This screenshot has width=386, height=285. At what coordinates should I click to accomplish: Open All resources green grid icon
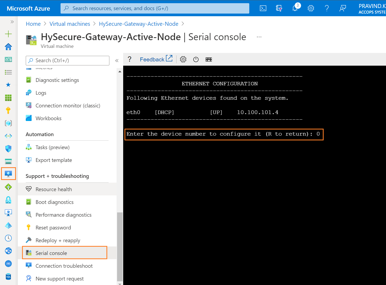pos(8,98)
